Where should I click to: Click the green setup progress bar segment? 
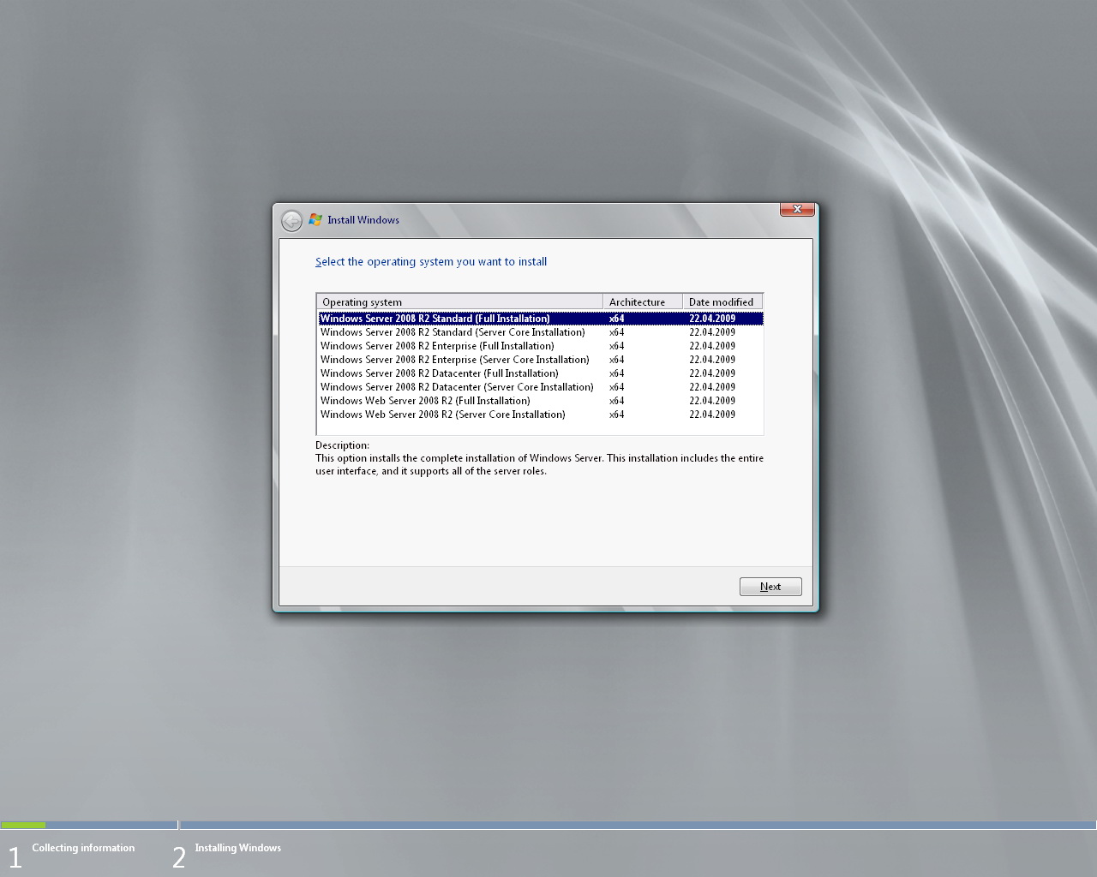tap(23, 826)
